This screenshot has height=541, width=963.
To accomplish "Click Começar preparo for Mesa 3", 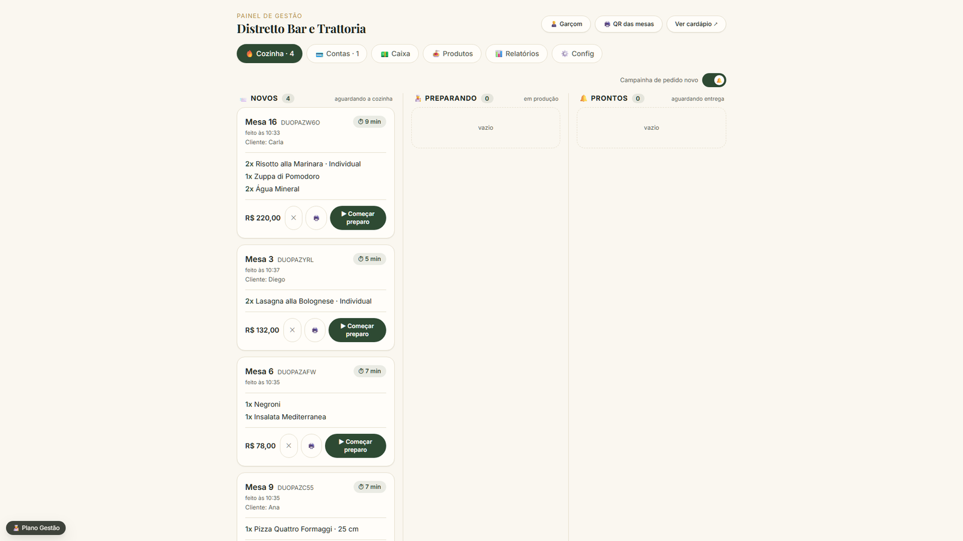I will coord(358,330).
